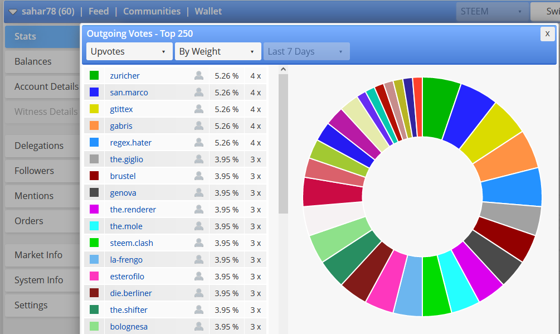560x334 pixels.
Task: Open the Wallet link
Action: 208,12
